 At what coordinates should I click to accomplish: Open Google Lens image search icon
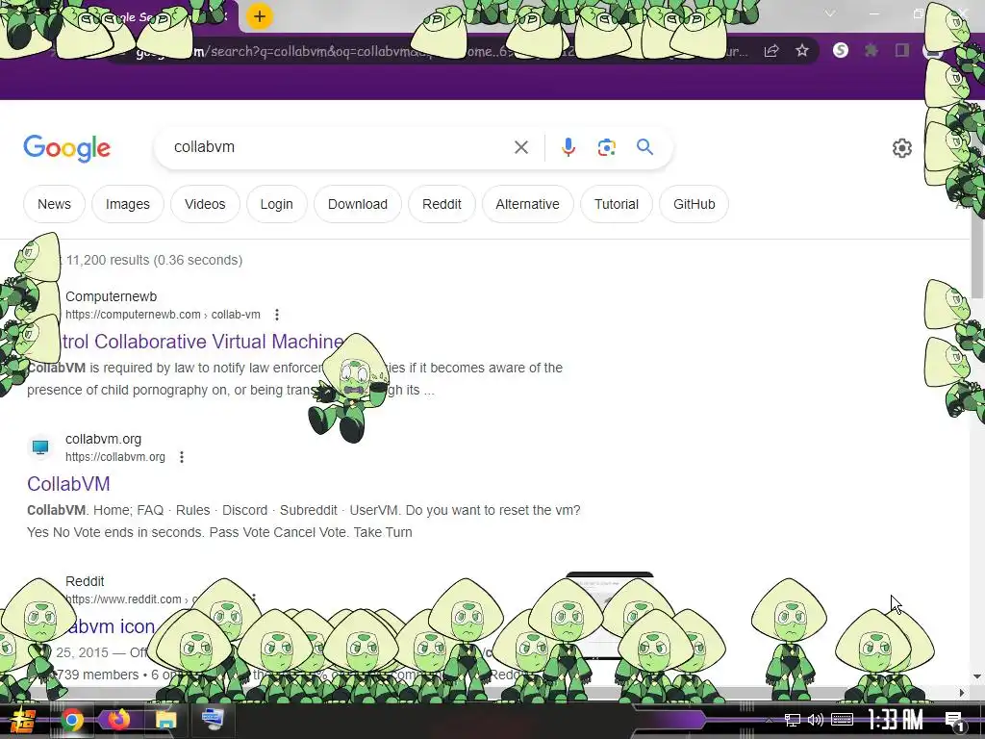click(x=606, y=147)
